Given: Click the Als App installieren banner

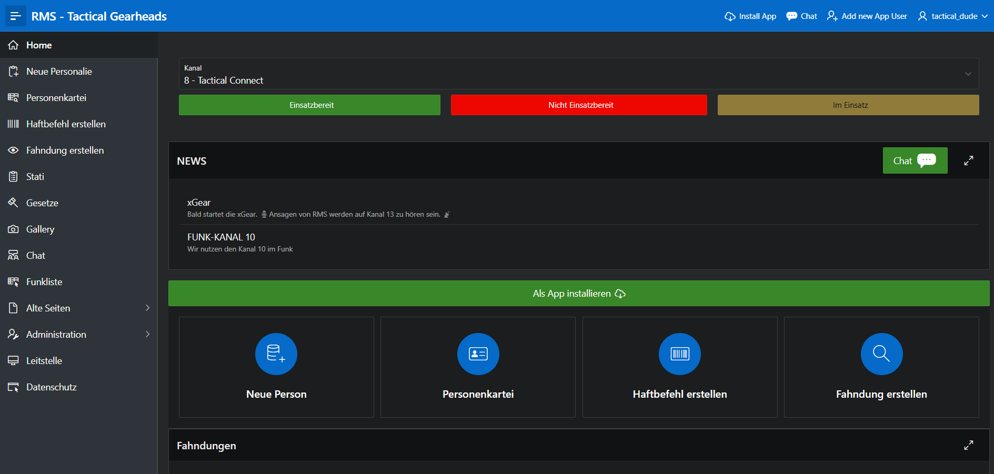Looking at the screenshot, I should 579,294.
